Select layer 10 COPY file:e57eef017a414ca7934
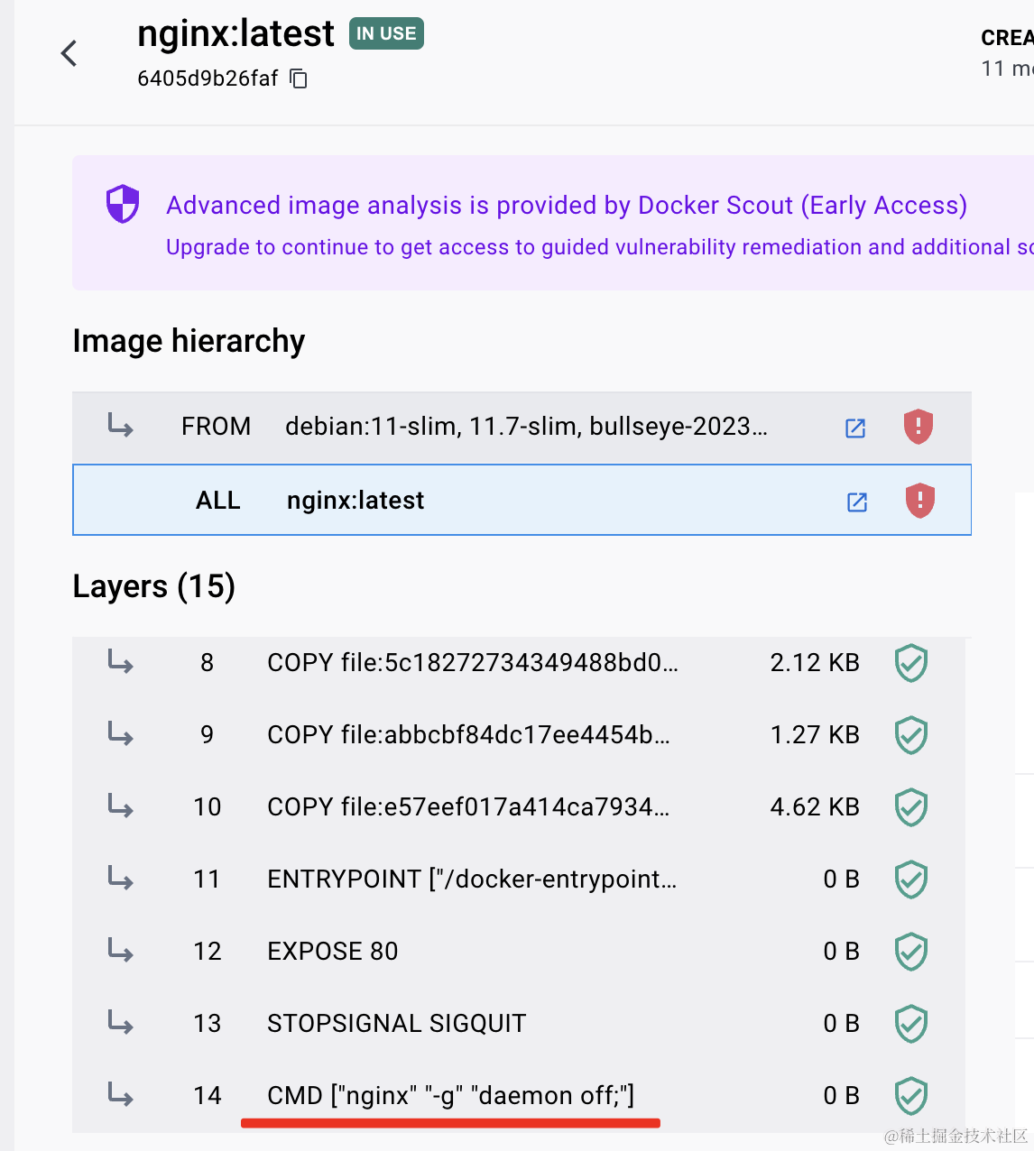This screenshot has height=1151, width=1034. [x=468, y=807]
